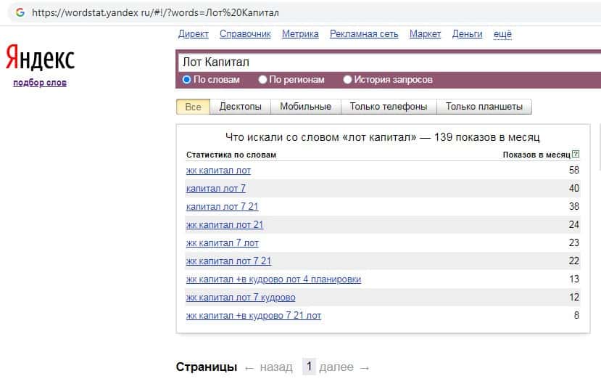601x384 pixels.
Task: Open the query капитал лот 7 21
Action: pos(223,206)
